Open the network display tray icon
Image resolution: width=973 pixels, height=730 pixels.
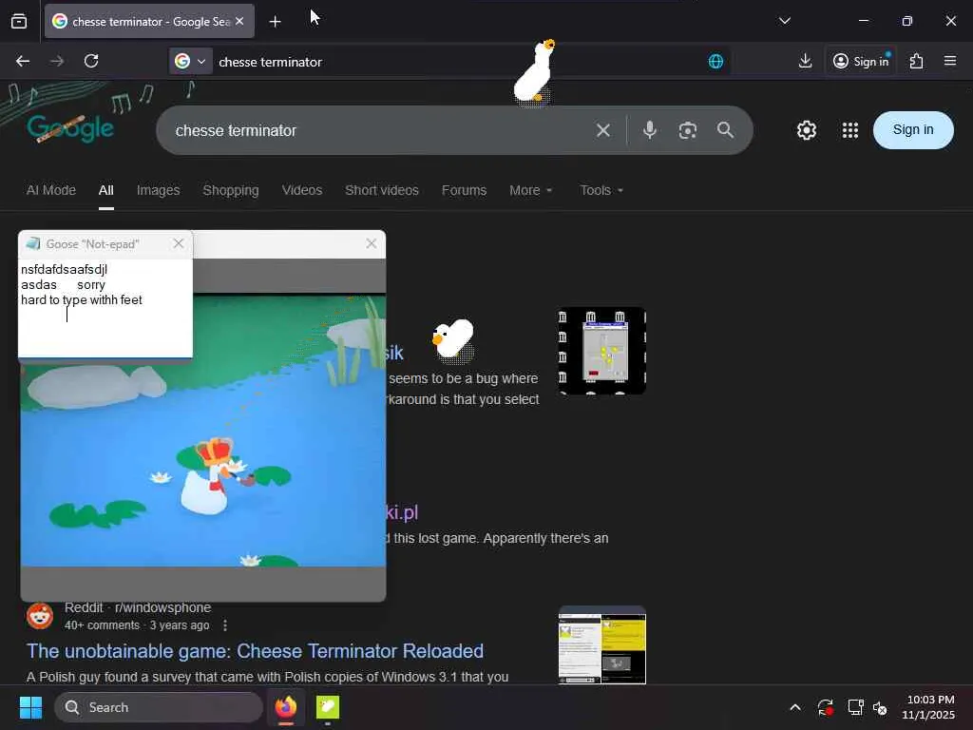click(855, 707)
